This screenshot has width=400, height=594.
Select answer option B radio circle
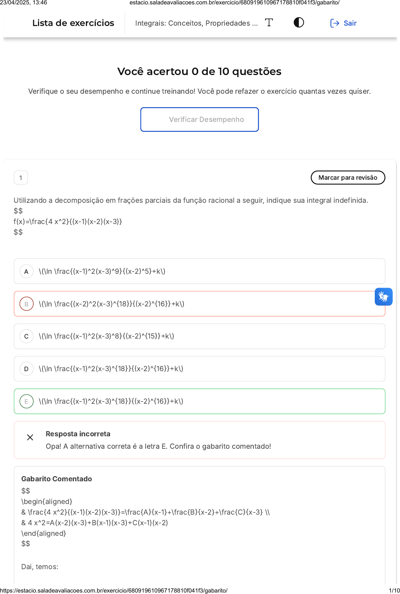(x=26, y=304)
